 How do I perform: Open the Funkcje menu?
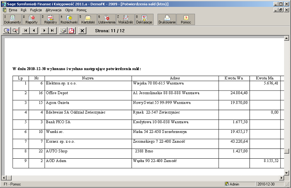(x=36, y=10)
